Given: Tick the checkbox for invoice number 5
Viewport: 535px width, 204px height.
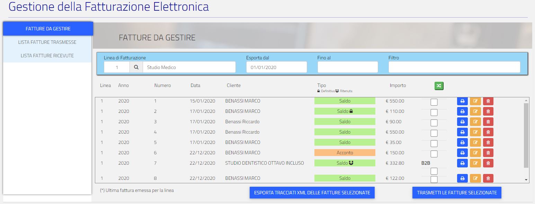Looking at the screenshot, I should pyautogui.click(x=434, y=143).
